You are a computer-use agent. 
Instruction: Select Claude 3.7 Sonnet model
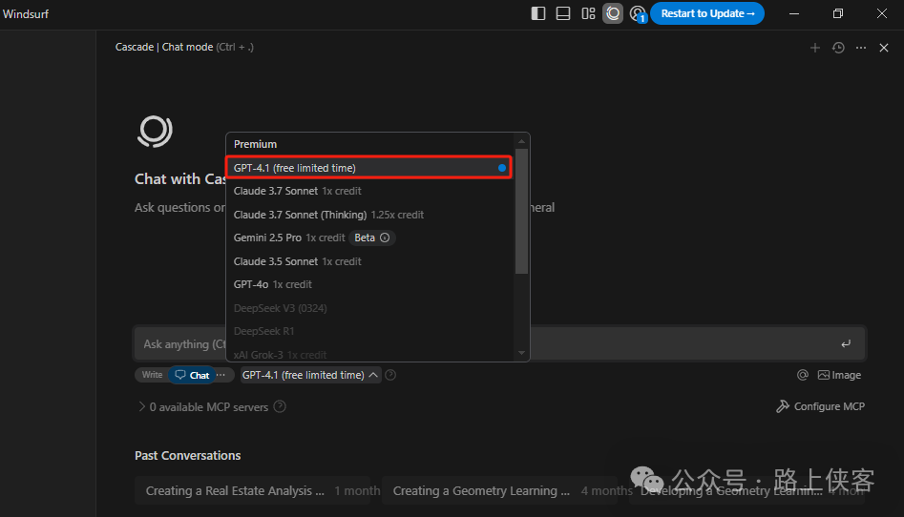click(x=369, y=191)
